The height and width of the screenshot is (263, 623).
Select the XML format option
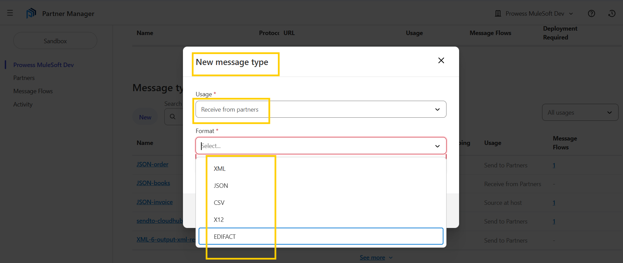(220, 169)
